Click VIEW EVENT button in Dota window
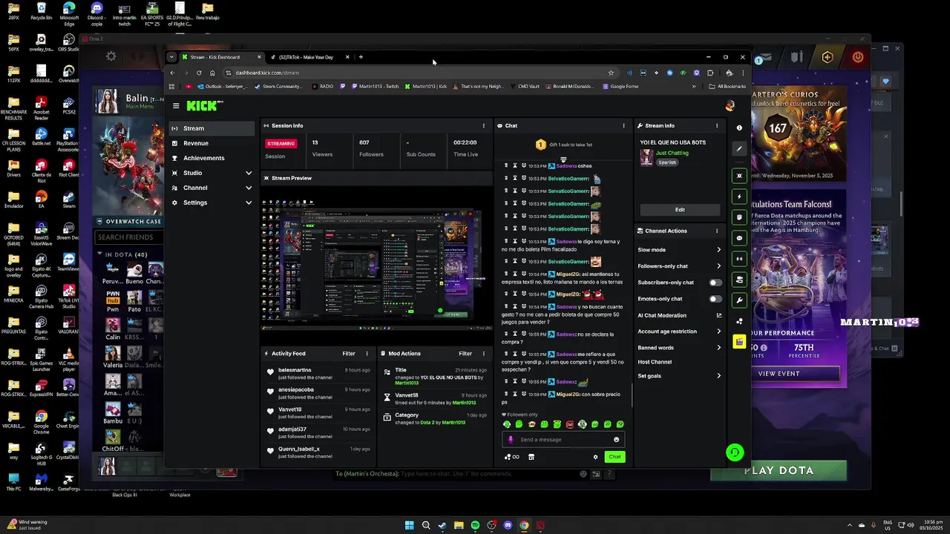950x534 pixels. [779, 374]
